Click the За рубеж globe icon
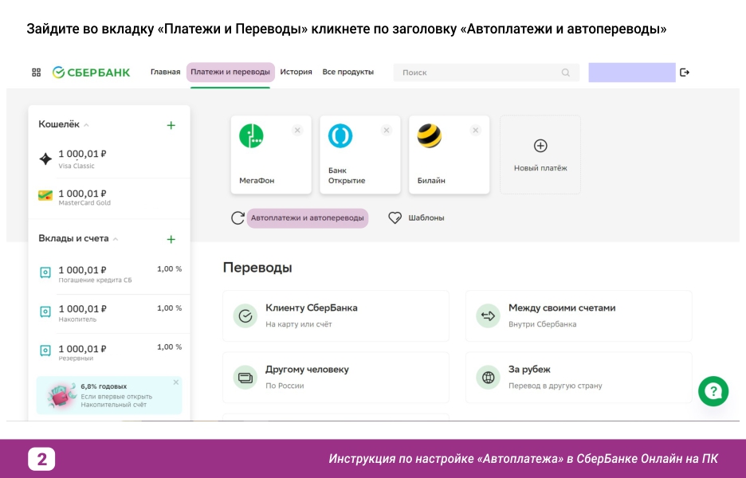The image size is (746, 478). pyautogui.click(x=488, y=378)
